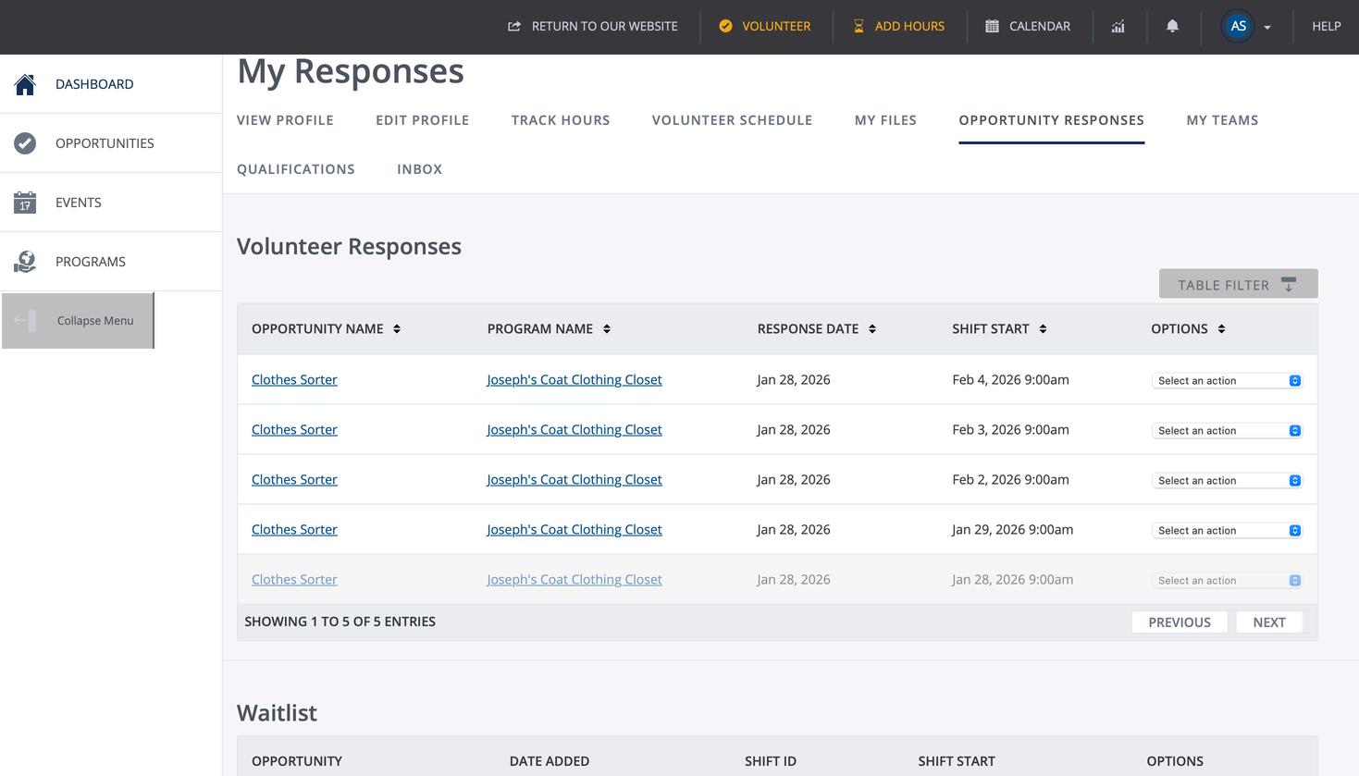
Task: Open the Track Hours tab
Action: [x=561, y=120]
